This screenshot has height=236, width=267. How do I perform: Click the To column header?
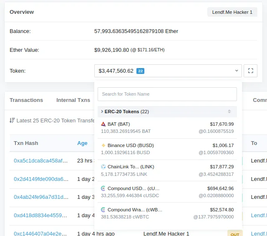[x=254, y=143]
